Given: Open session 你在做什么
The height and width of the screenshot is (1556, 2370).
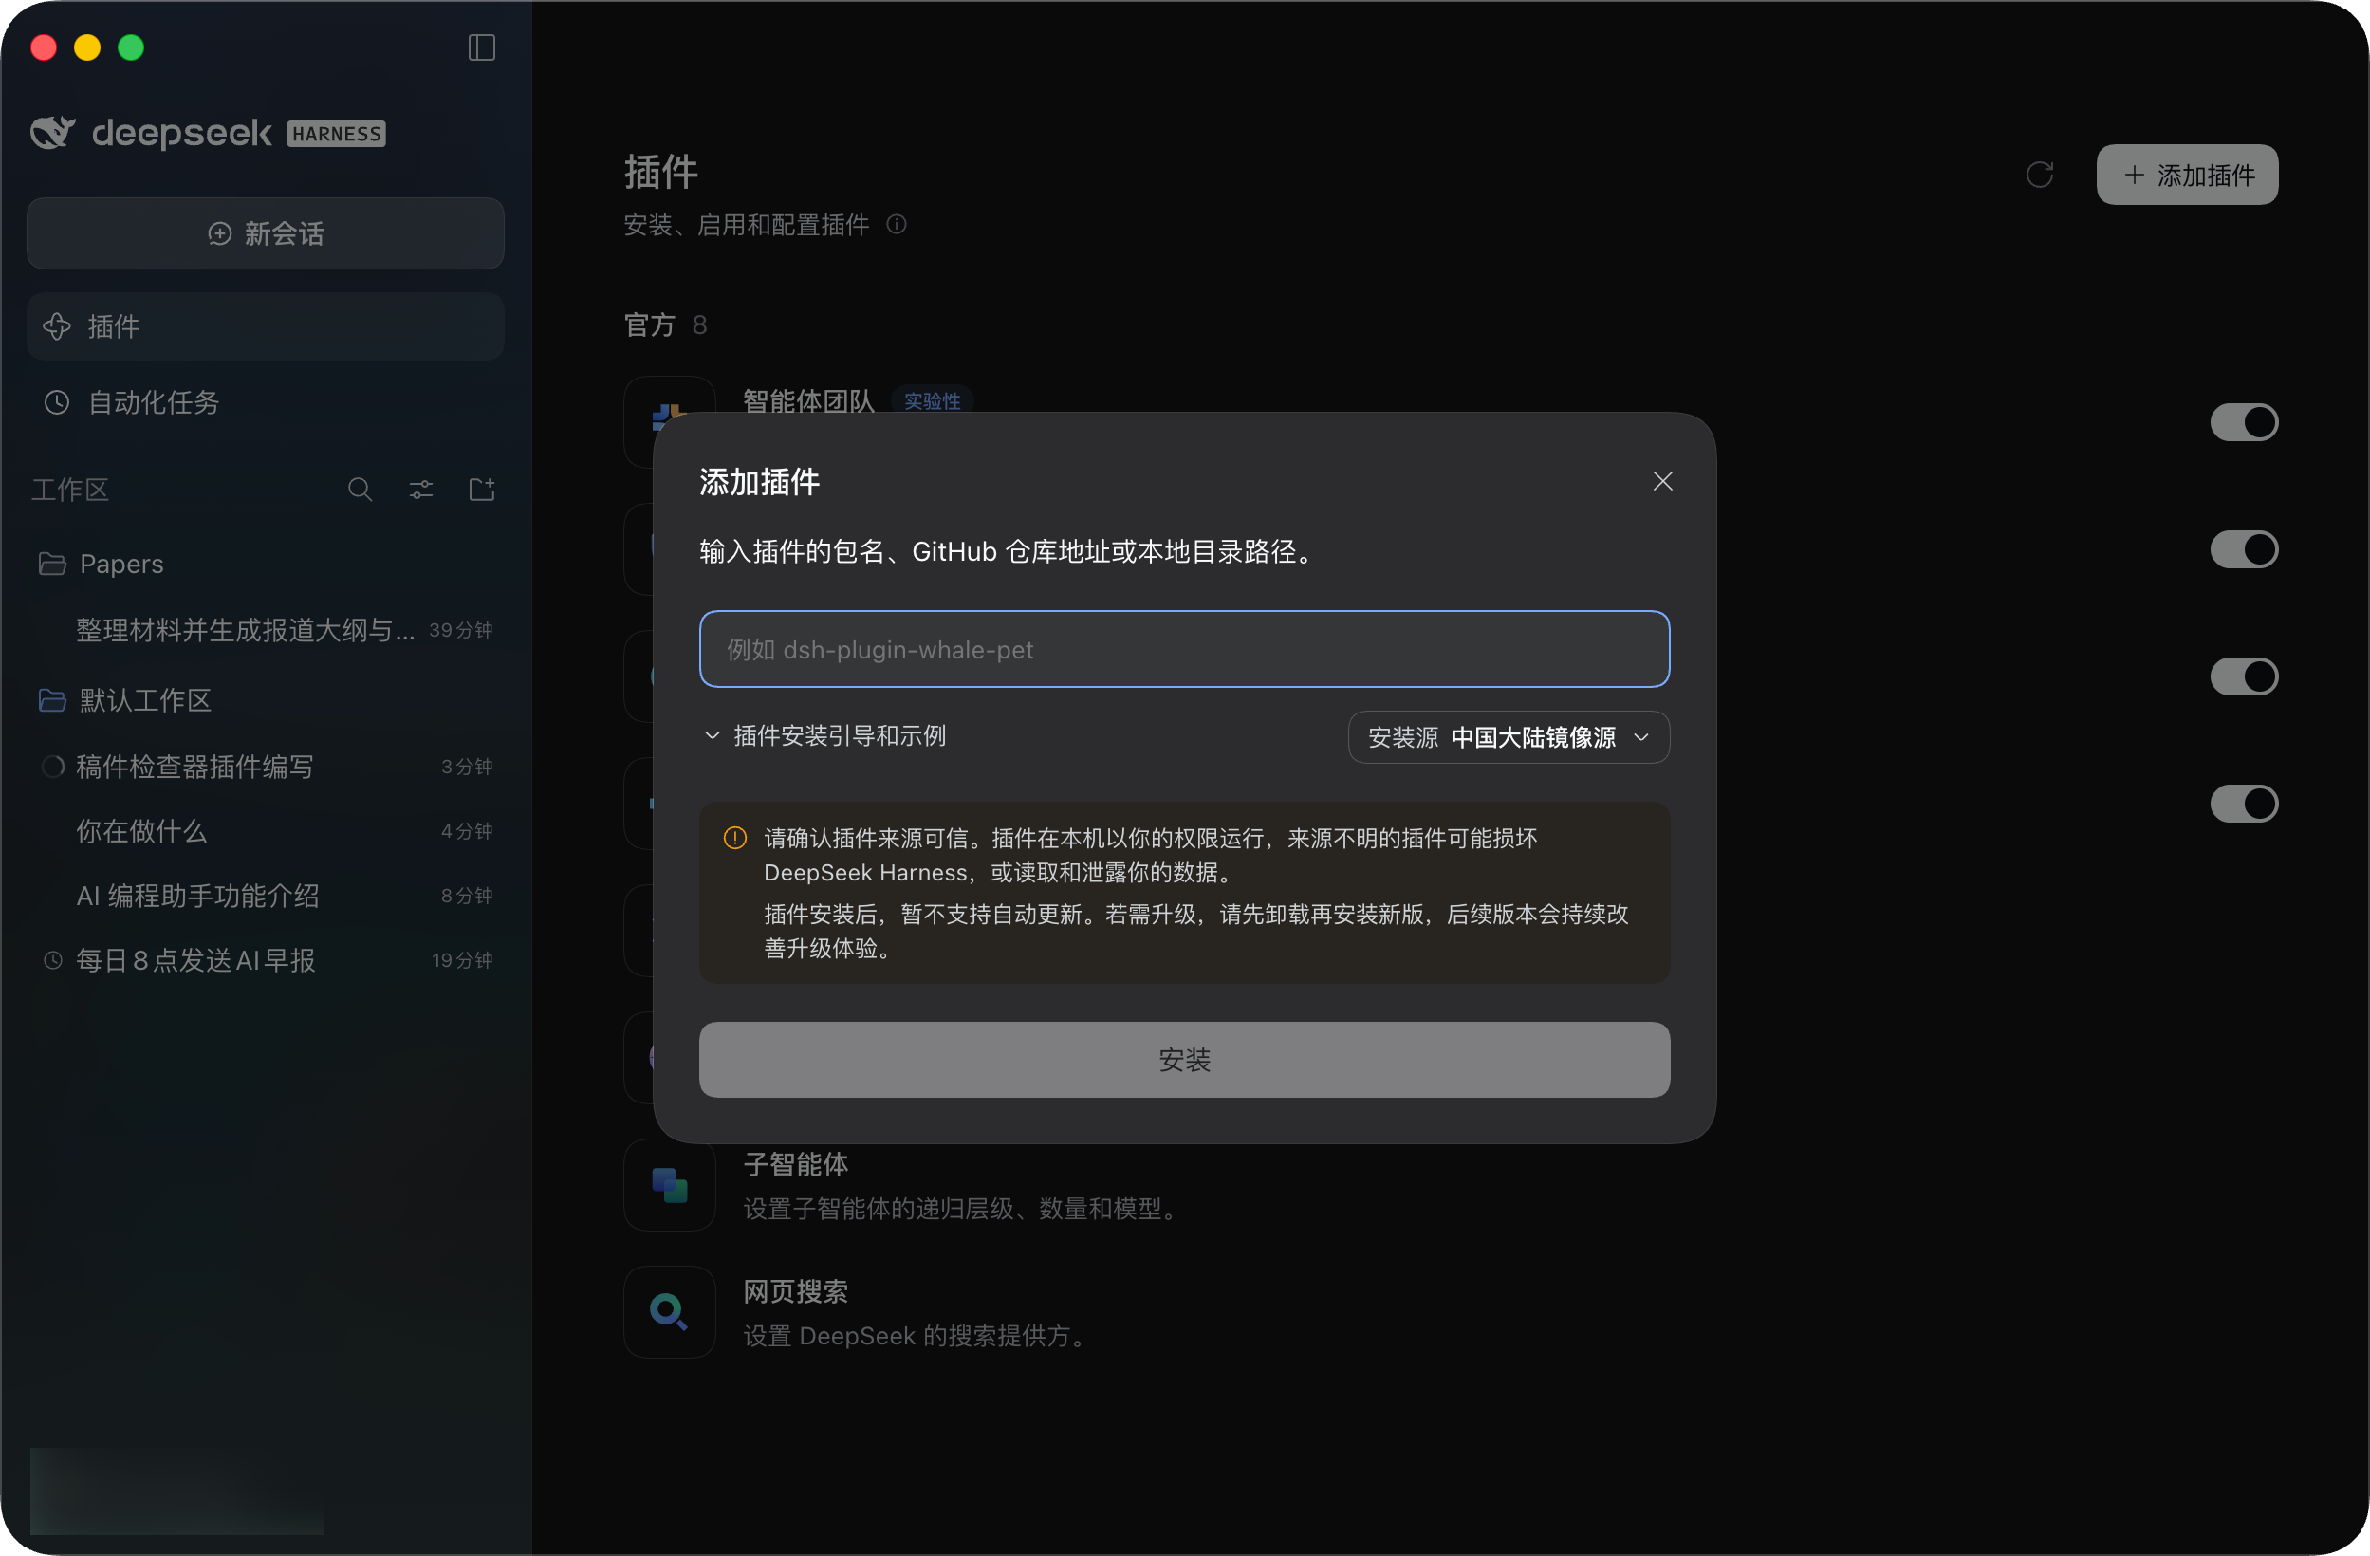Looking at the screenshot, I should pos(265,831).
